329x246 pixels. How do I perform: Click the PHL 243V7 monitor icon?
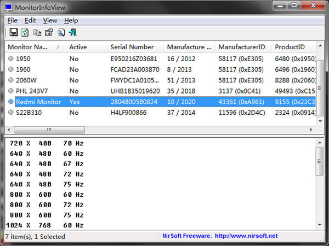click(x=11, y=91)
